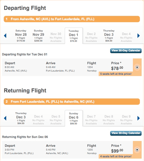144x161 pixels.
Task: Click the Dec 2 departing date cell
Action: (x=91, y=37)
